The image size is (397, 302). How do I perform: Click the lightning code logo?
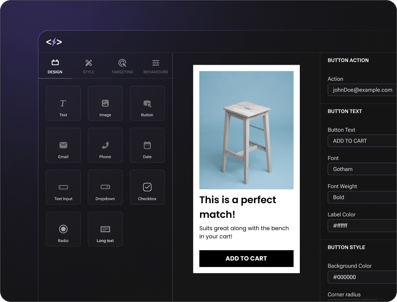[x=54, y=42]
